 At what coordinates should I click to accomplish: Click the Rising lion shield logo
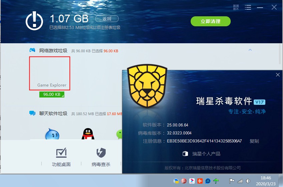(x=147, y=86)
